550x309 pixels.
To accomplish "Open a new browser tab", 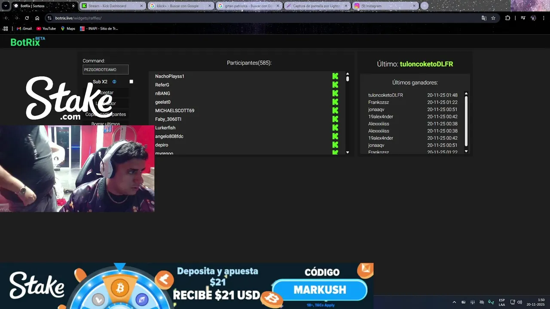I will [x=425, y=6].
